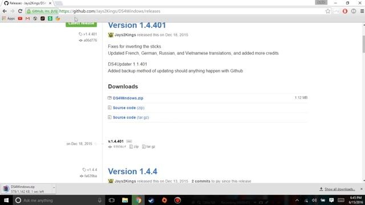Viewport: 365px width, 205px height.
Task: Open File Explorer from the taskbar
Action: (125, 200)
